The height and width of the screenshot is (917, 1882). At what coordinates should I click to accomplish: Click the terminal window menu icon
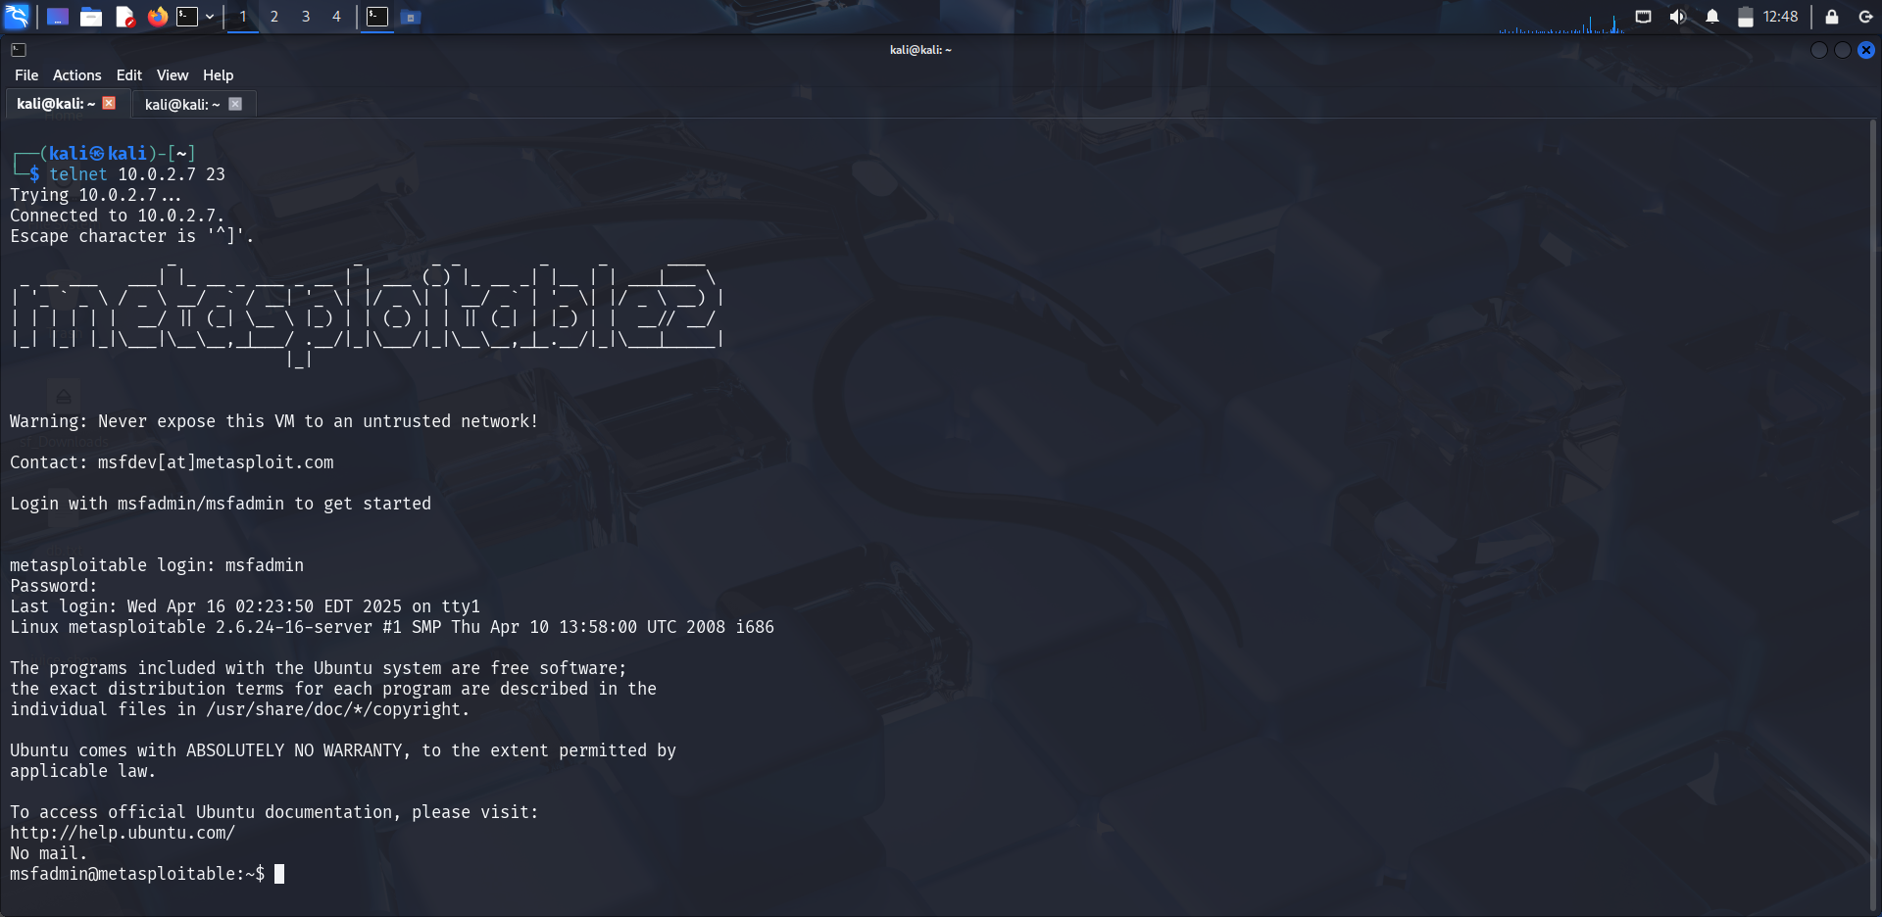[19, 50]
